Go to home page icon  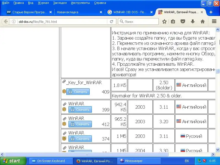(202, 22)
